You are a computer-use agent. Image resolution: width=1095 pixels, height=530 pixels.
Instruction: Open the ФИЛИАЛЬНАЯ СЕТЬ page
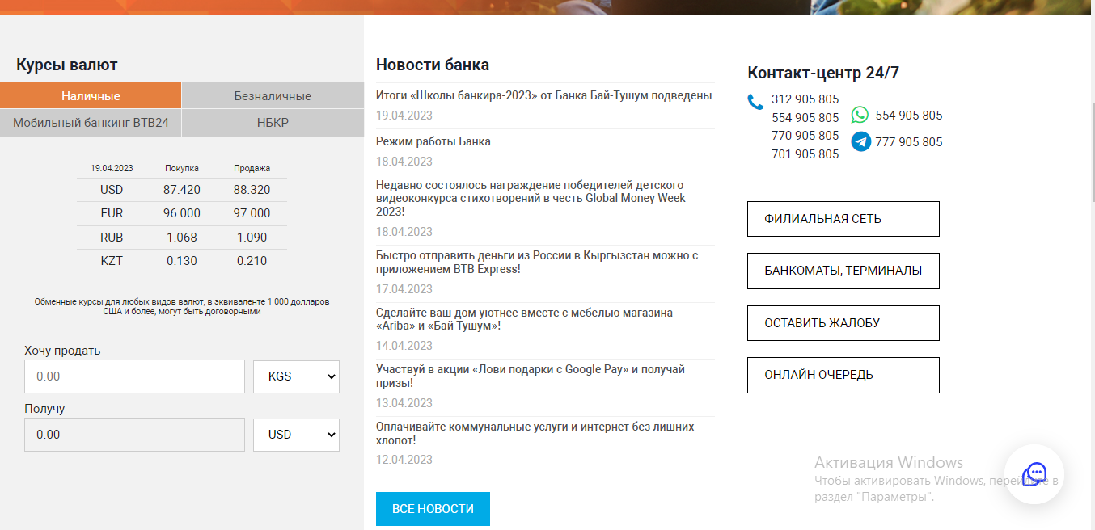843,219
